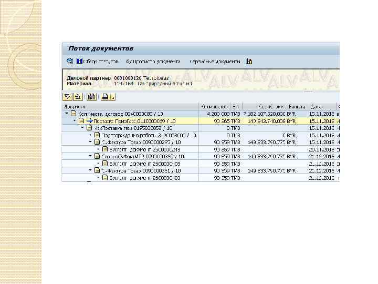Expand all nodes with ALV toolbar icon
The height and width of the screenshot is (284, 378).
[x=67, y=97]
